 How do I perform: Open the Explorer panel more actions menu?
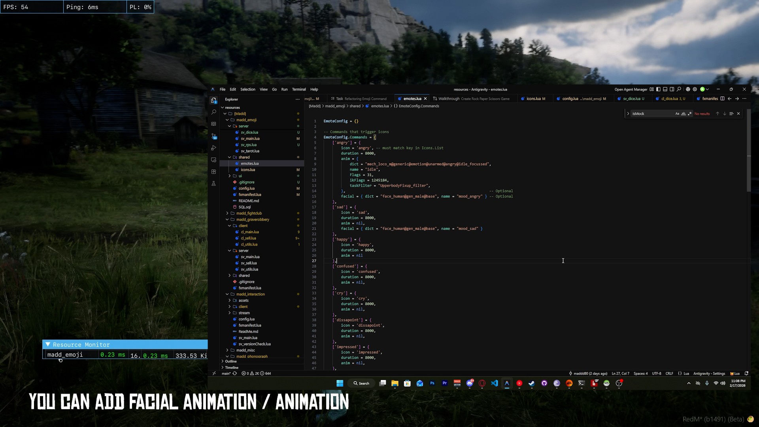point(297,99)
